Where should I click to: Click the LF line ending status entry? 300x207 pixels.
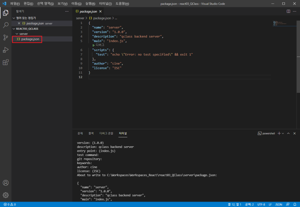pos(270,205)
